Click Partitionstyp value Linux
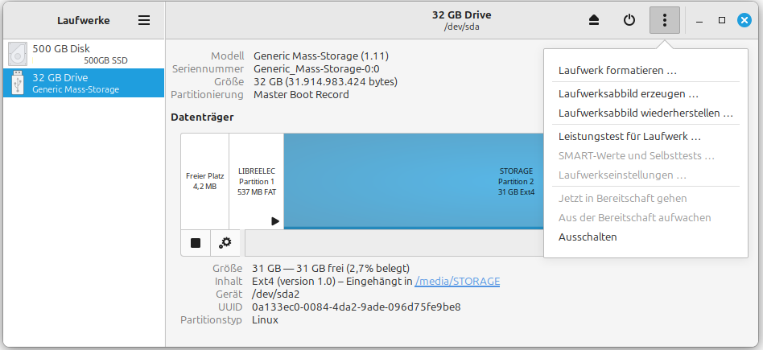The width and height of the screenshot is (763, 350). pyautogui.click(x=266, y=319)
